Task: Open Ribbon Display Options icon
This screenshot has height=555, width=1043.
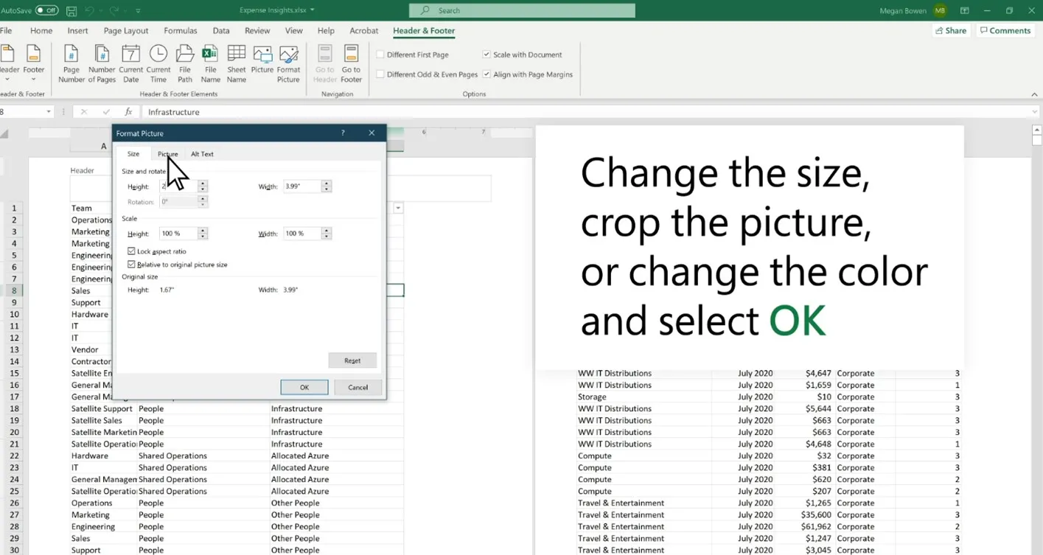Action: point(964,10)
